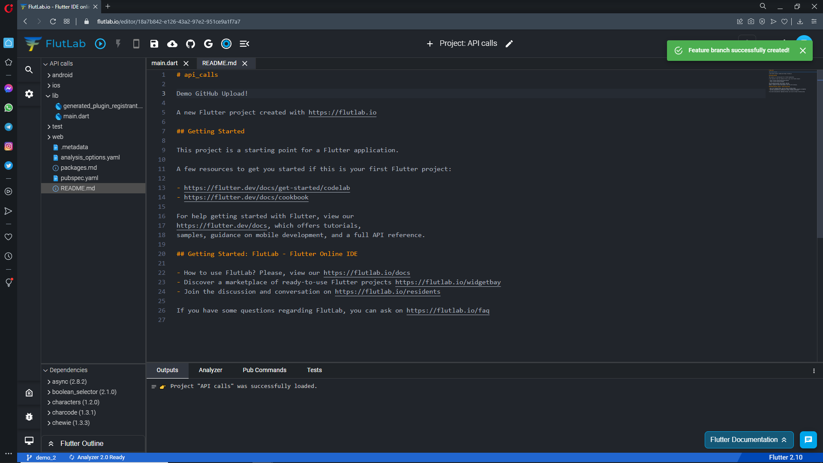The height and width of the screenshot is (463, 823).
Task: Expand the async (2.8.2) dependency
Action: pyautogui.click(x=49, y=382)
